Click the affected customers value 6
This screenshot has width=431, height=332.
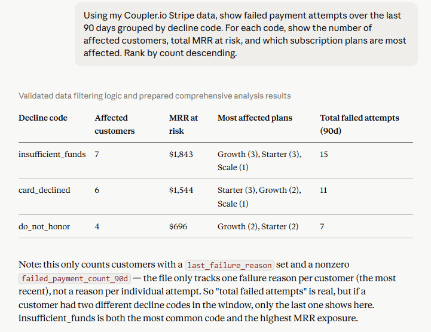point(97,190)
